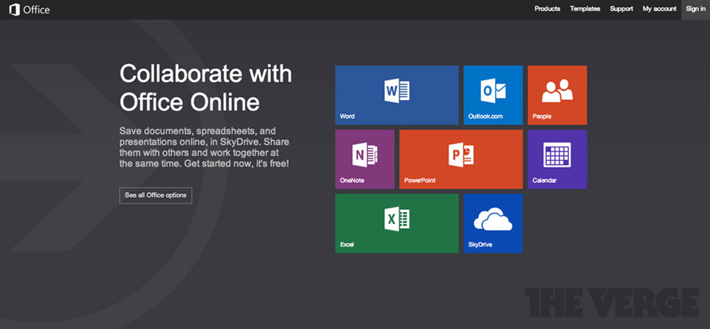
Task: Go to My account
Action: pyautogui.click(x=659, y=9)
